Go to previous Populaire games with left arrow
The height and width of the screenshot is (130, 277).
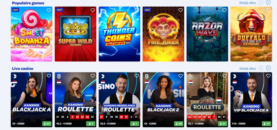point(261,2)
